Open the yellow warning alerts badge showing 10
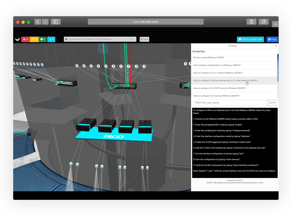This screenshot has width=291, height=215. tap(34, 39)
